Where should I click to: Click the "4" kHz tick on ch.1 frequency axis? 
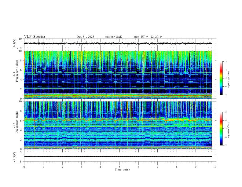tap(21, 80)
